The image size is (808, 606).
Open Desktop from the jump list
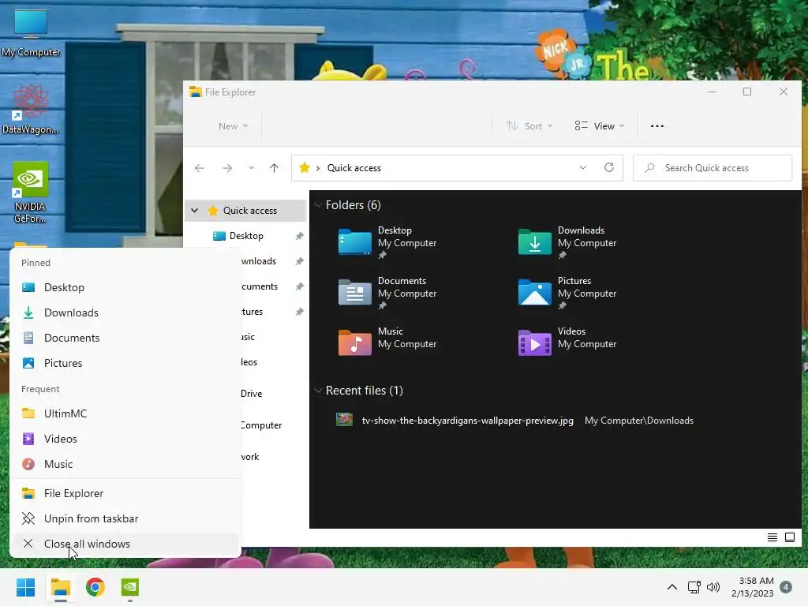[125, 287]
